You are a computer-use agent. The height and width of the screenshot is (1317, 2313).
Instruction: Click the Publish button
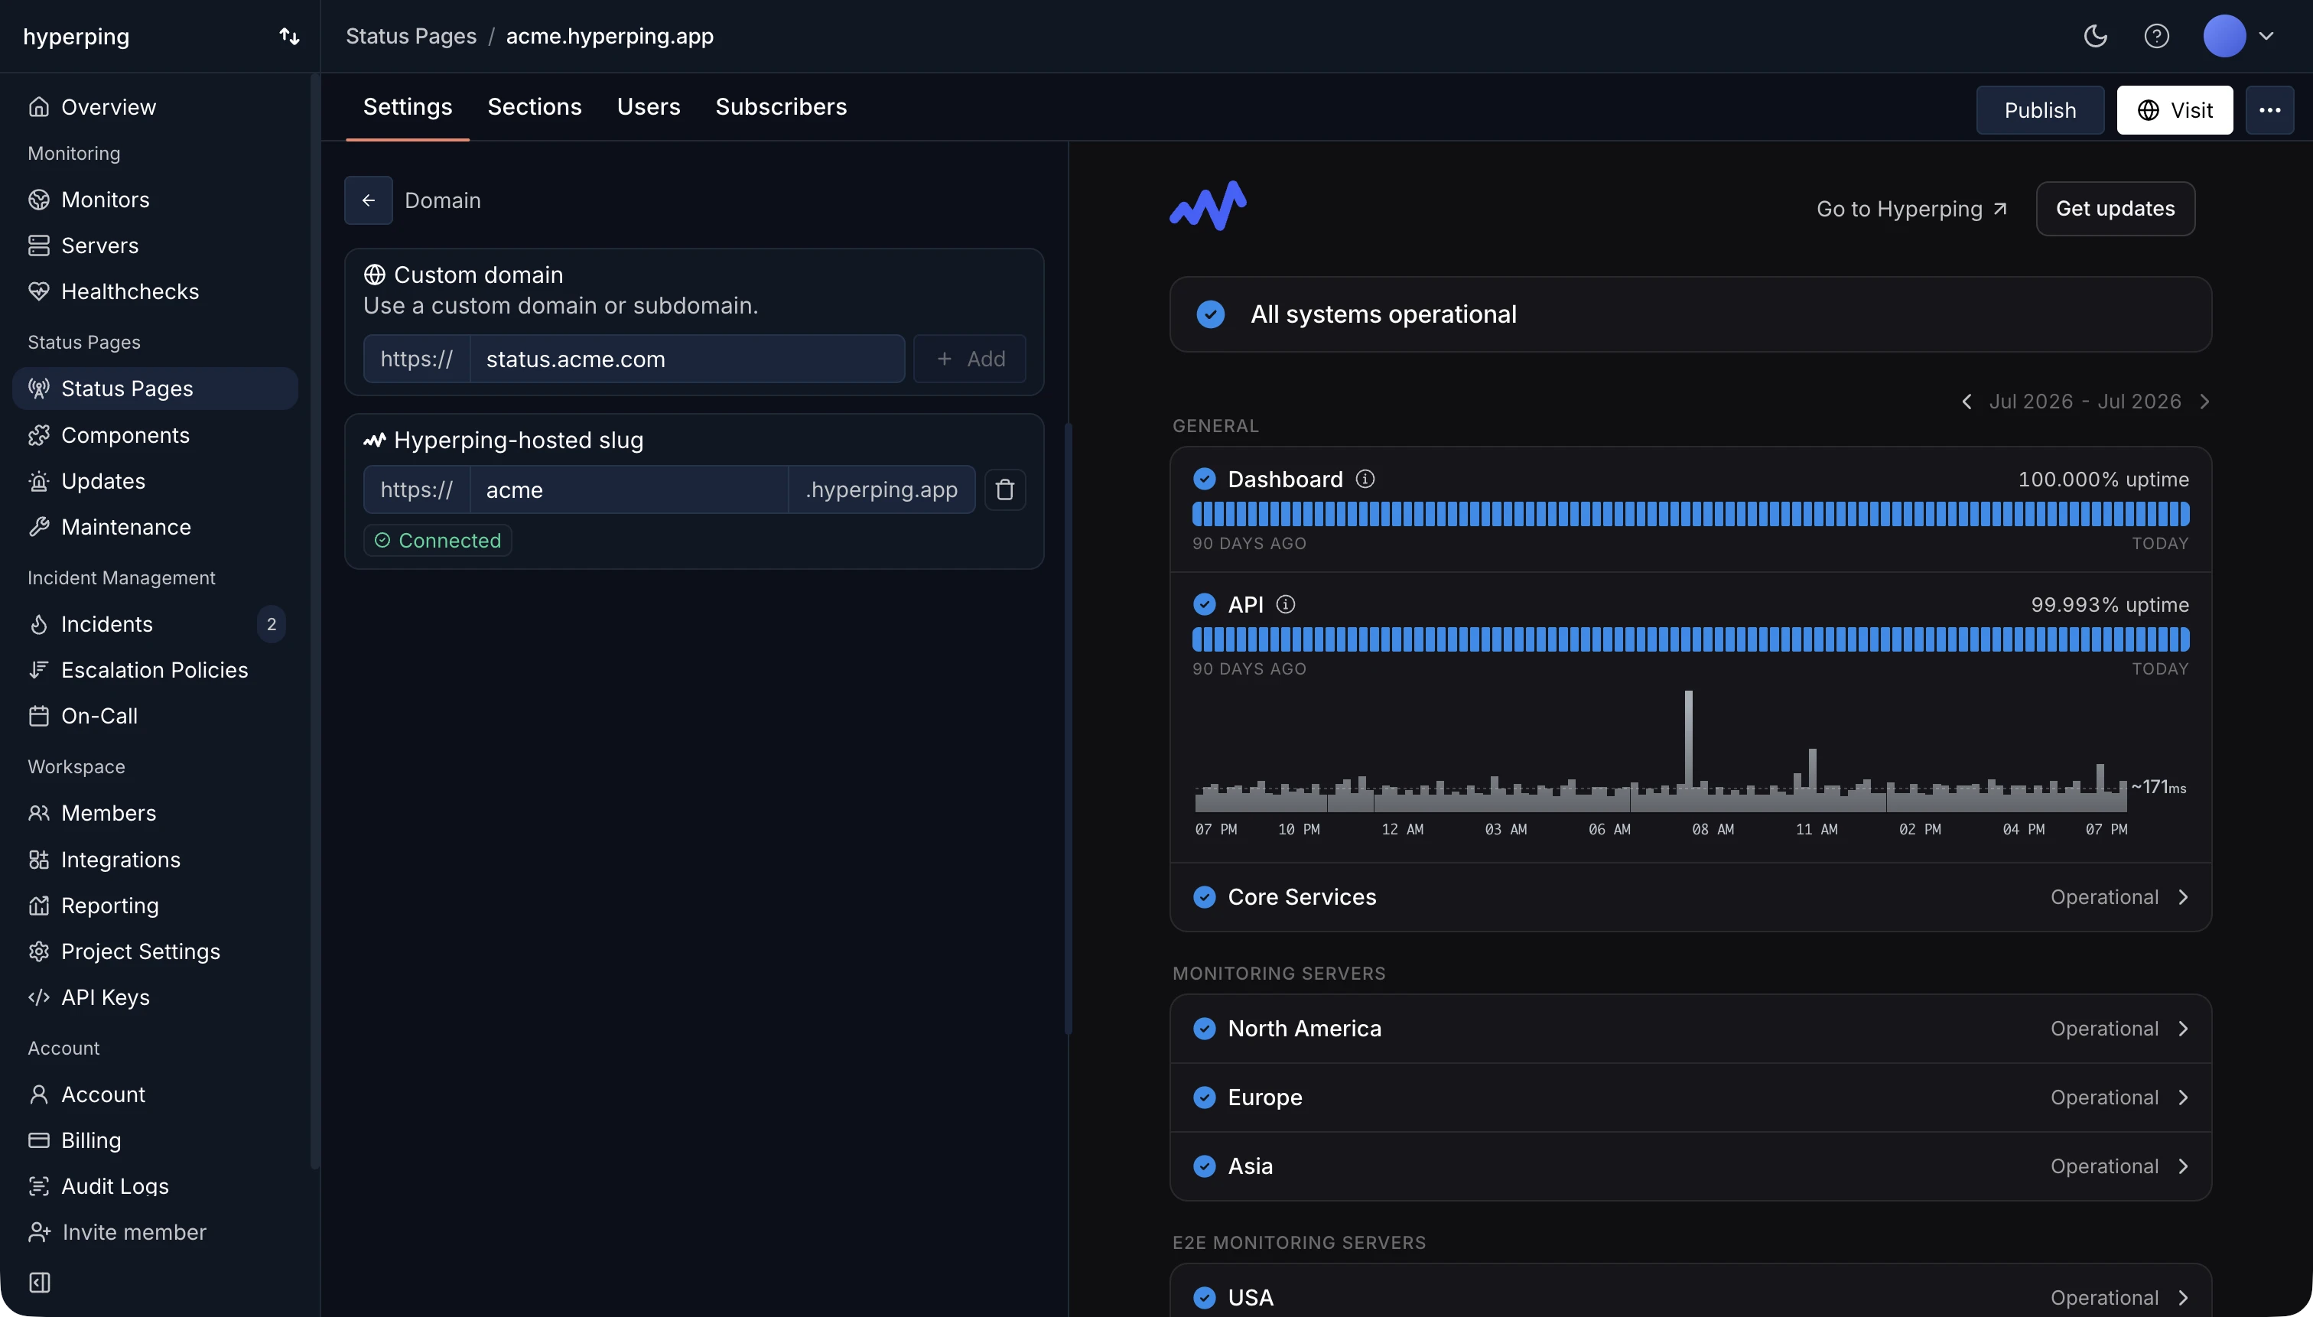pyautogui.click(x=2040, y=110)
